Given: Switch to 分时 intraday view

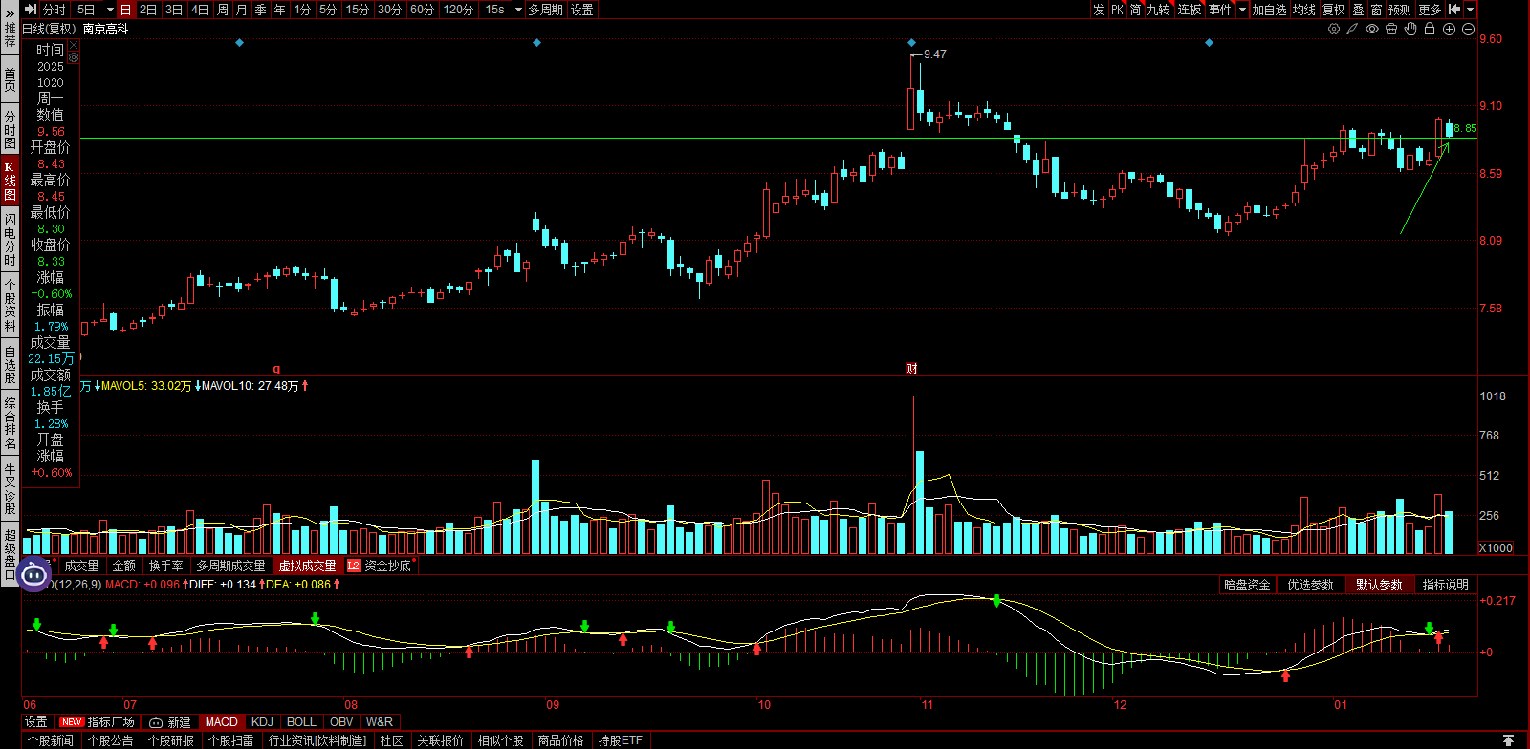Looking at the screenshot, I should [x=55, y=10].
